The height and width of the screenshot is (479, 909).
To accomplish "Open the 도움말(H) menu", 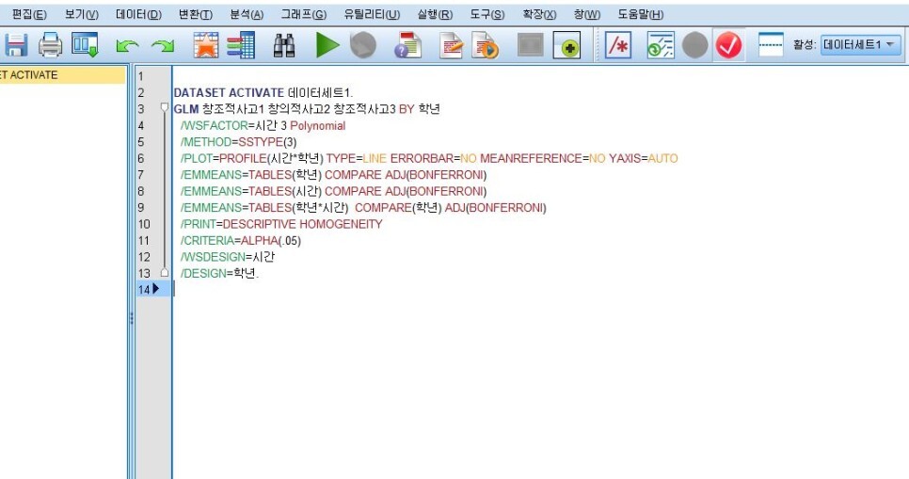I will 641,14.
